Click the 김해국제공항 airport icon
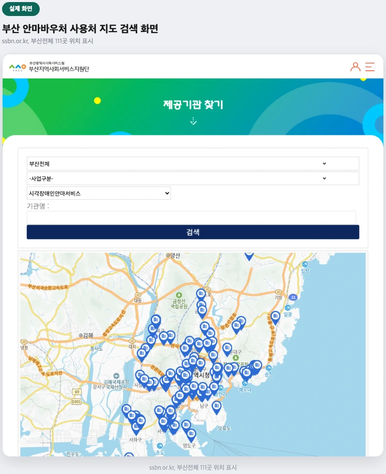 [116, 376]
